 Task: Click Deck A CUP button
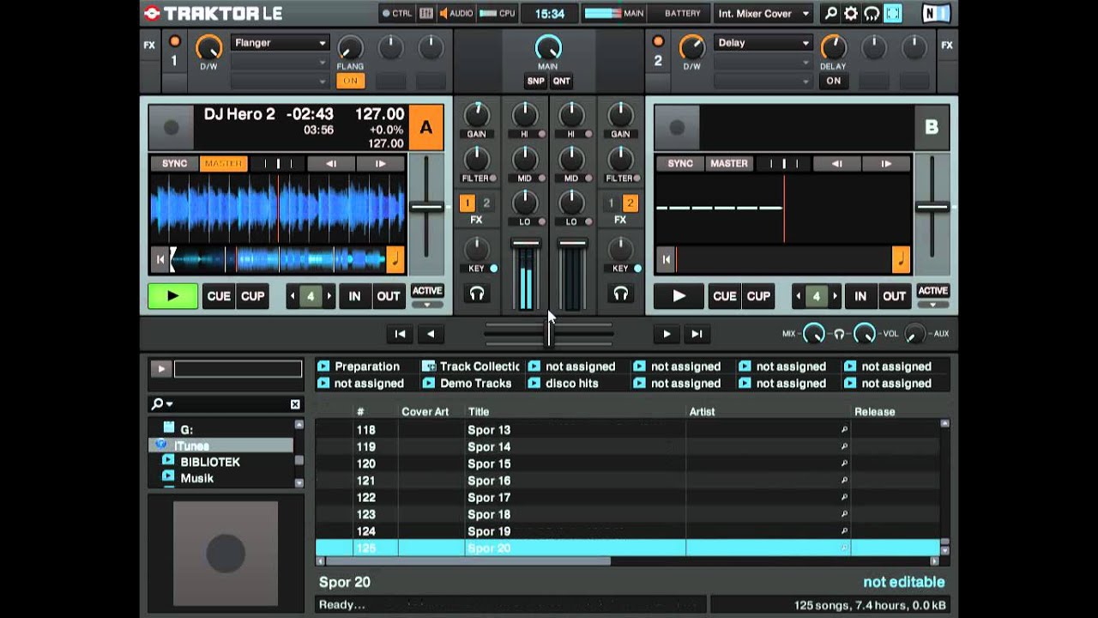(x=252, y=296)
